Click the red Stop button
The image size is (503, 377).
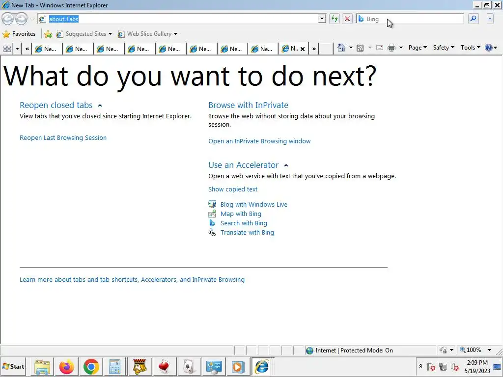[347, 19]
